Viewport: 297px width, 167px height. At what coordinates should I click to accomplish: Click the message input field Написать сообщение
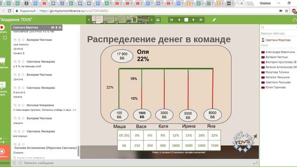[x=136, y=163]
